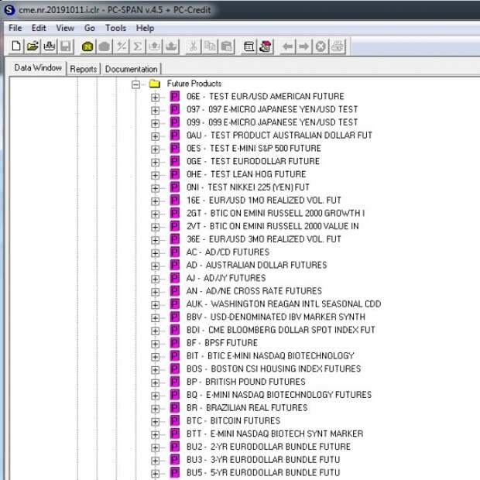The height and width of the screenshot is (480, 480).
Task: Click the Sigma calculate toolbar icon
Action: tap(138, 46)
